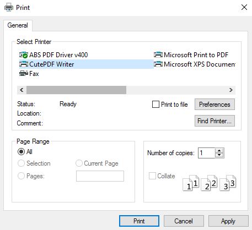
Task: Select the All page range radio button
Action: 21,152
